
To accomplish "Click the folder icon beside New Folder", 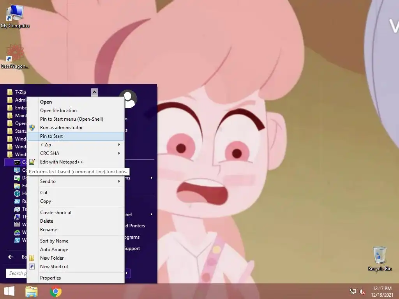I will click(x=32, y=258).
